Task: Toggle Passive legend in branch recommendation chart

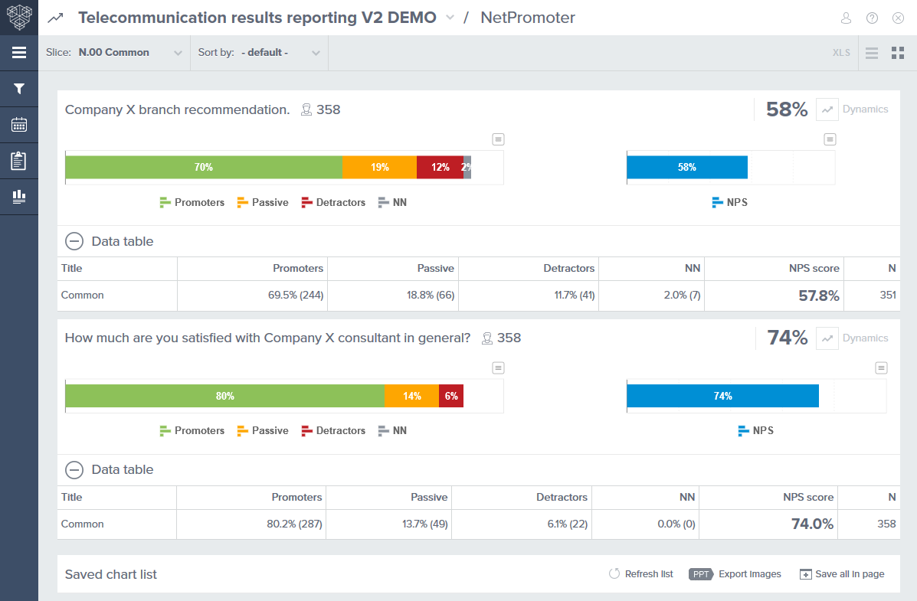Action: (x=263, y=202)
